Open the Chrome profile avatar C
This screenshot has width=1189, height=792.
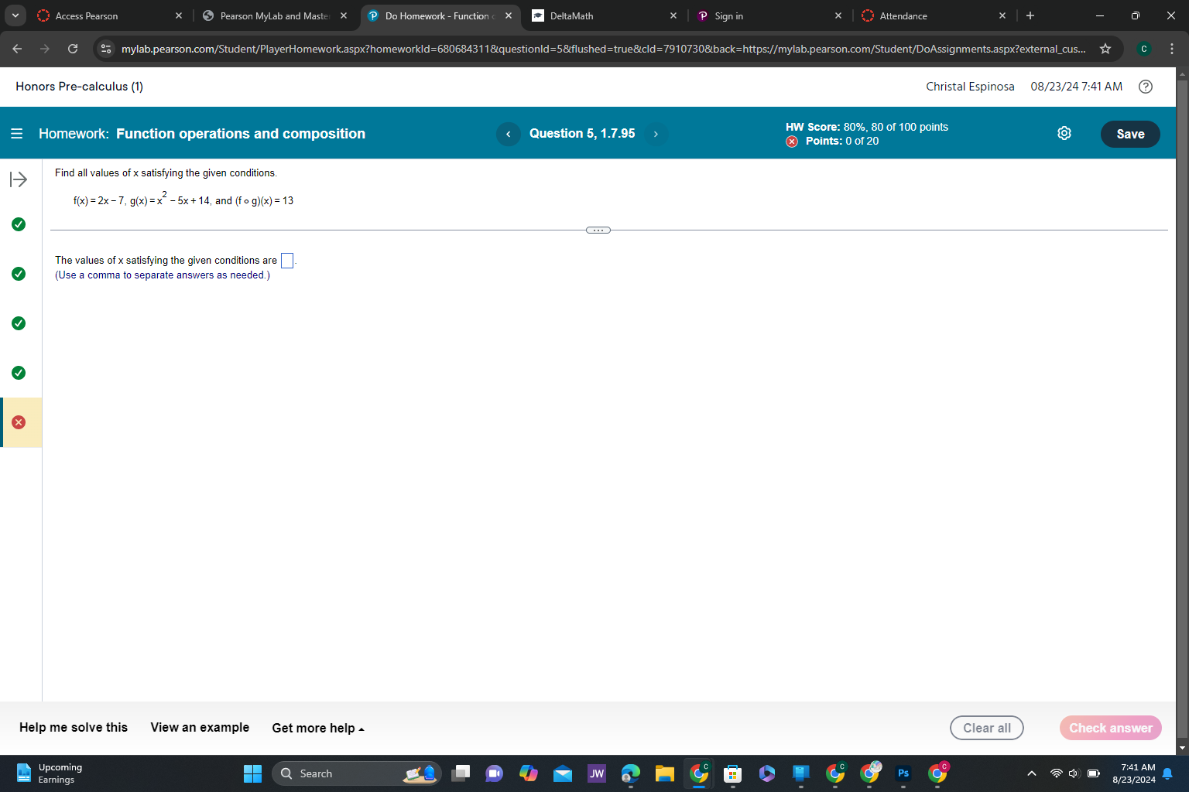point(1144,49)
